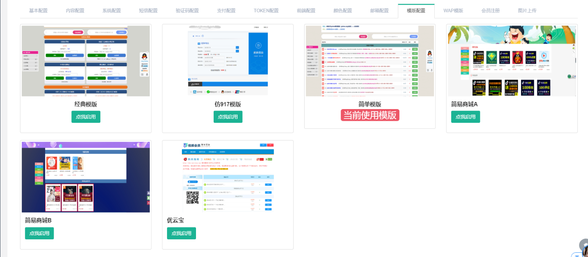Click the 当前使用模版 badge under 简单模版
The width and height of the screenshot is (588, 257).
click(x=370, y=115)
